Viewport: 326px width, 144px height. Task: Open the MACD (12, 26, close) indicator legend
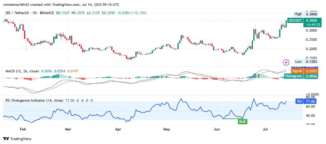22,71
